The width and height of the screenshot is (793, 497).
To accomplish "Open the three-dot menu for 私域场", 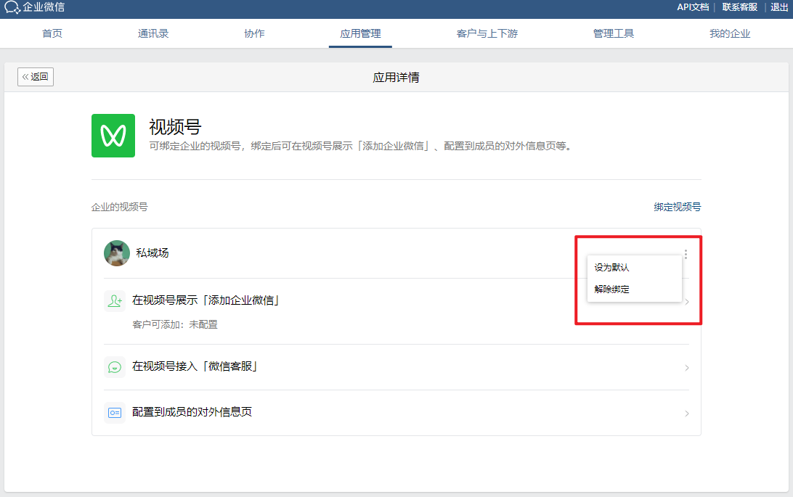I will 686,254.
